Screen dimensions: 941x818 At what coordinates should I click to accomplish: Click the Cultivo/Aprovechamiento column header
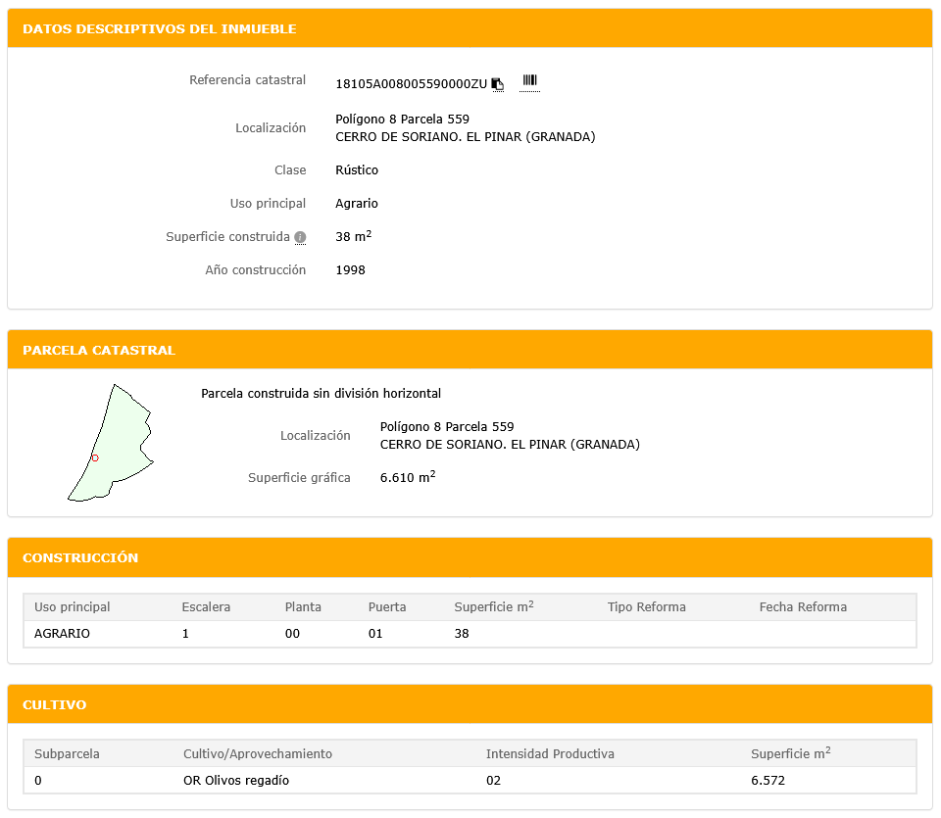[258, 754]
